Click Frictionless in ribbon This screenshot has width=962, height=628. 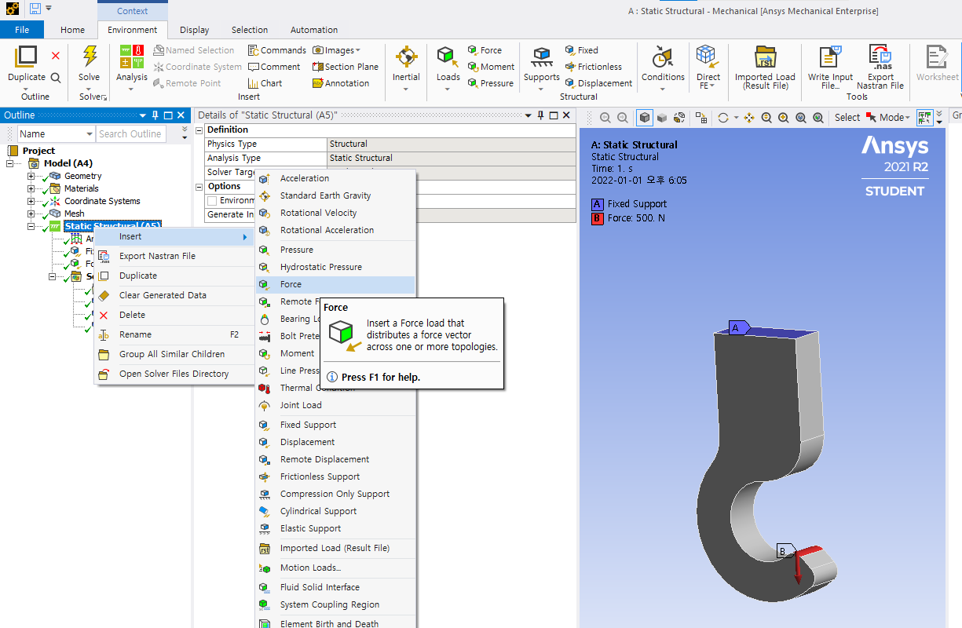pos(593,67)
